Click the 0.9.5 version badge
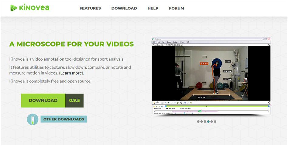This screenshot has height=146, width=288. (74, 100)
